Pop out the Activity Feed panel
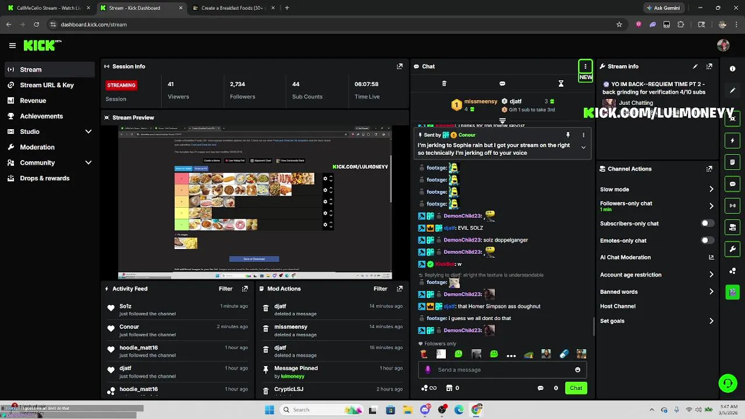The width and height of the screenshot is (745, 419). (x=245, y=289)
